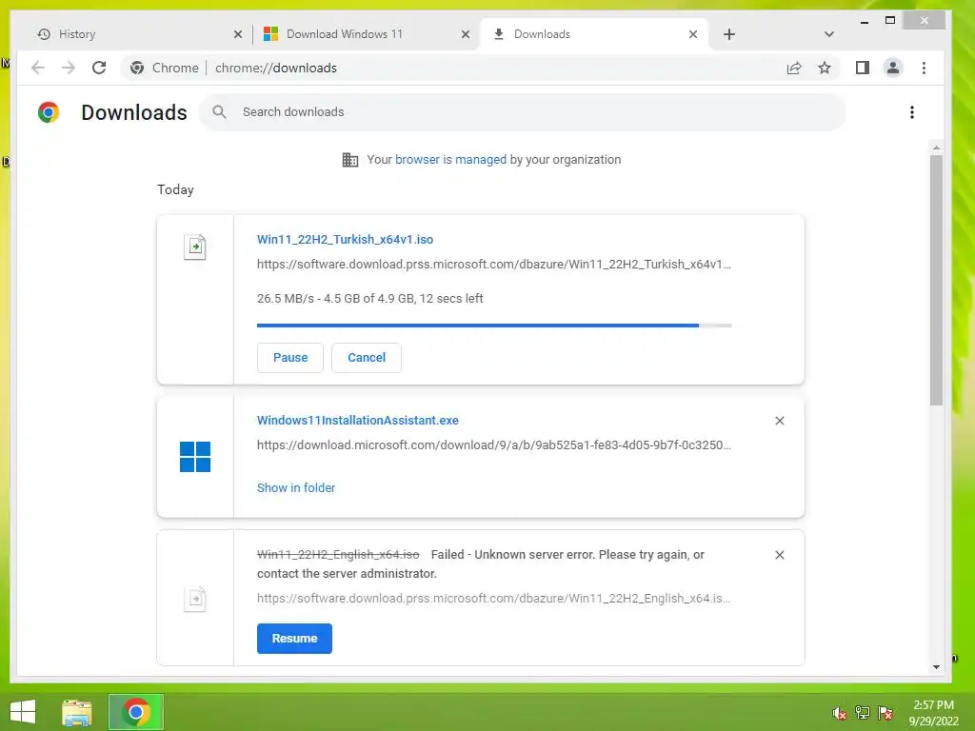Show Windows11InstallationAssistant.exe in folder
Image resolution: width=975 pixels, height=731 pixels.
[x=296, y=488]
